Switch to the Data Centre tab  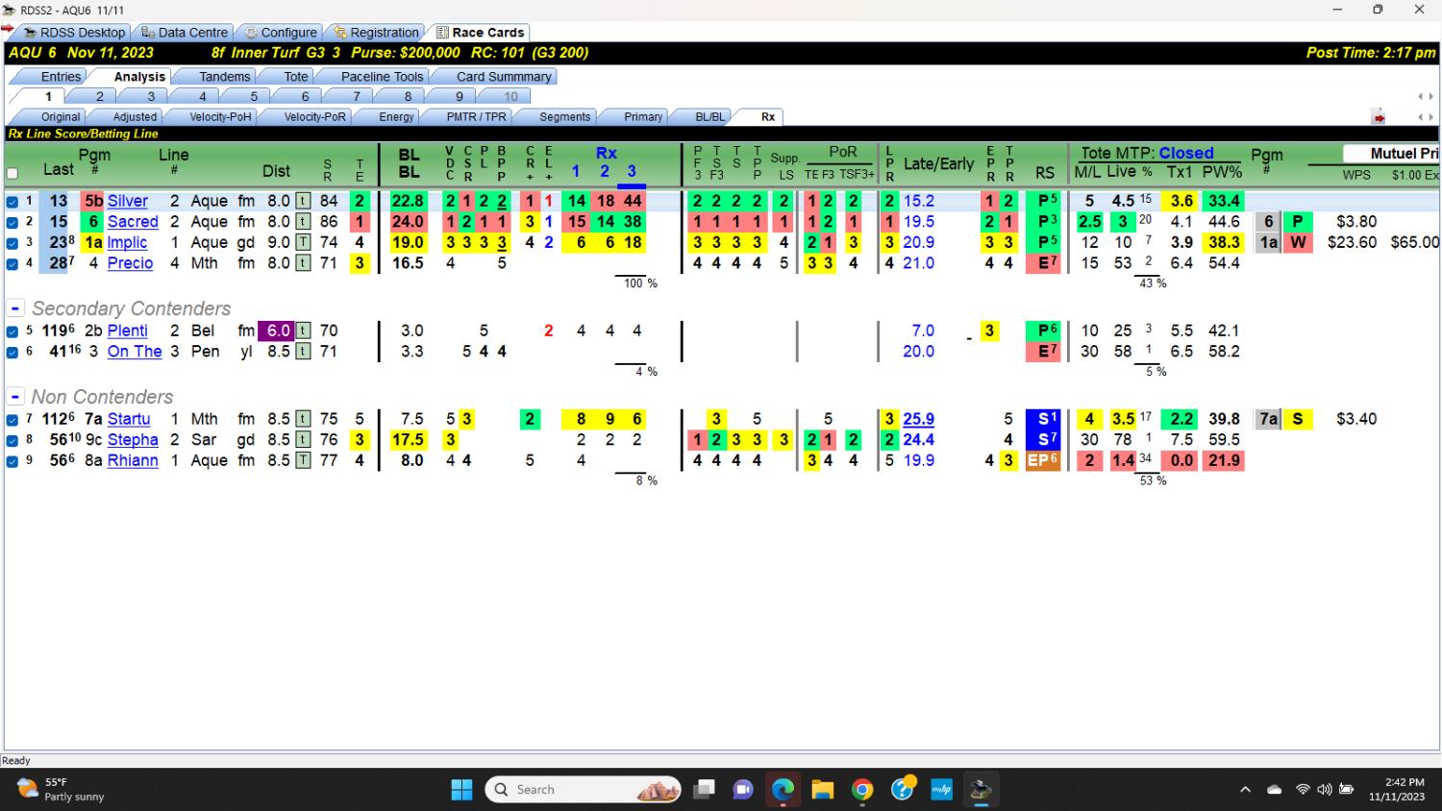(185, 33)
